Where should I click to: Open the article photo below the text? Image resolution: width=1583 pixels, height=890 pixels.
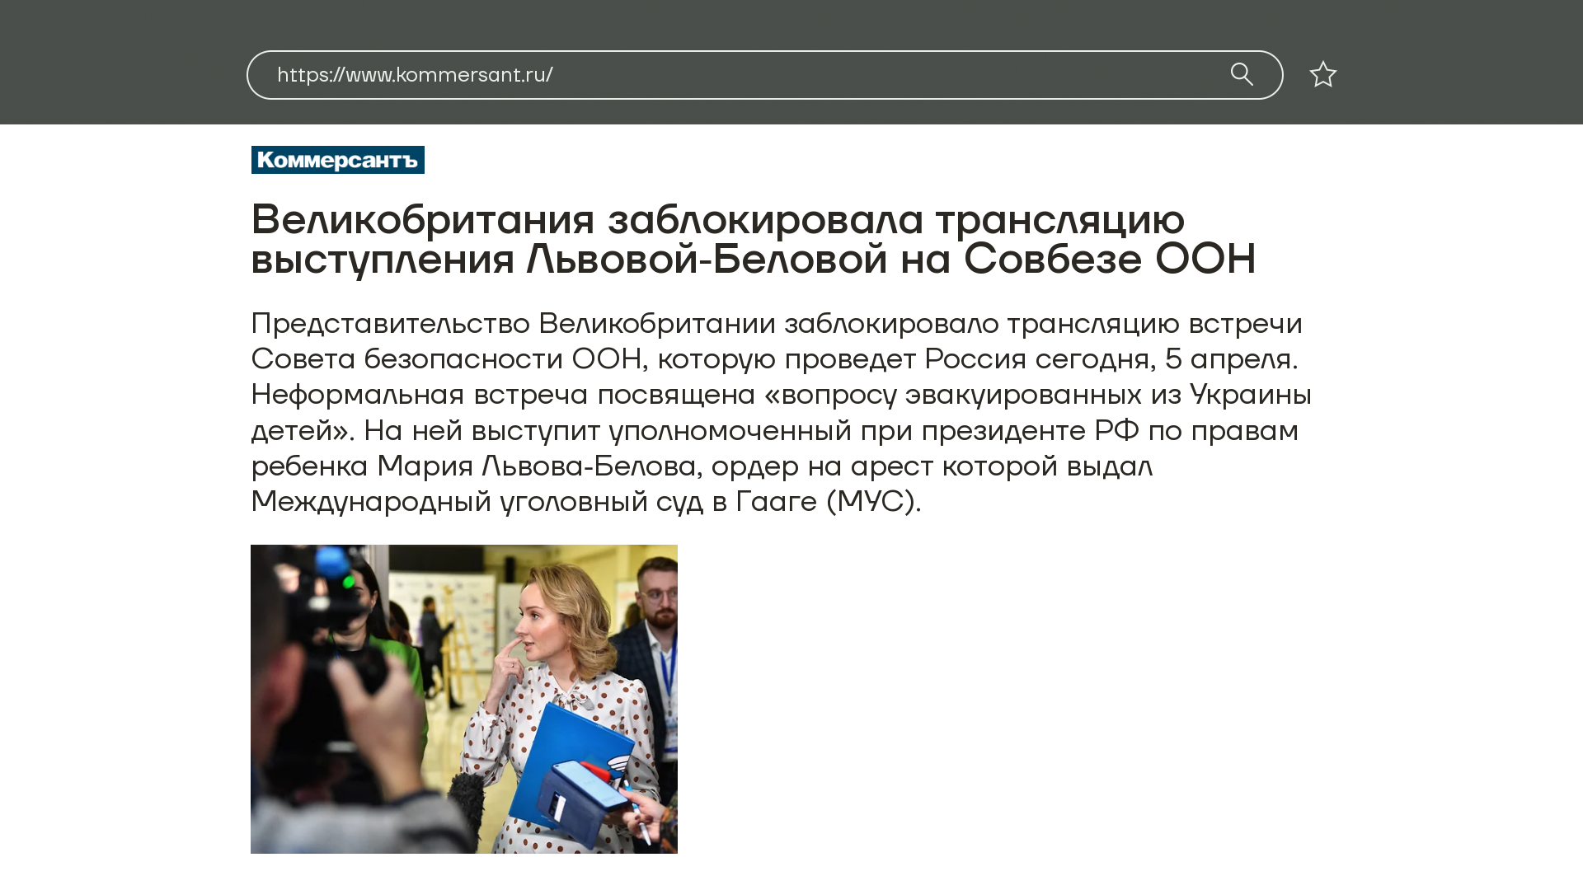click(x=463, y=699)
